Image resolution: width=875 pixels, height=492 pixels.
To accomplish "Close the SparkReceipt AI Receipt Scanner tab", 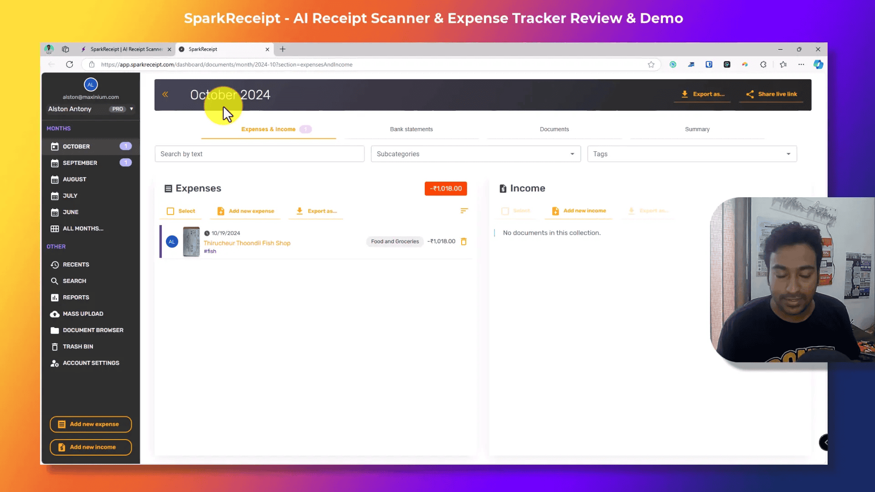I will click(x=170, y=49).
